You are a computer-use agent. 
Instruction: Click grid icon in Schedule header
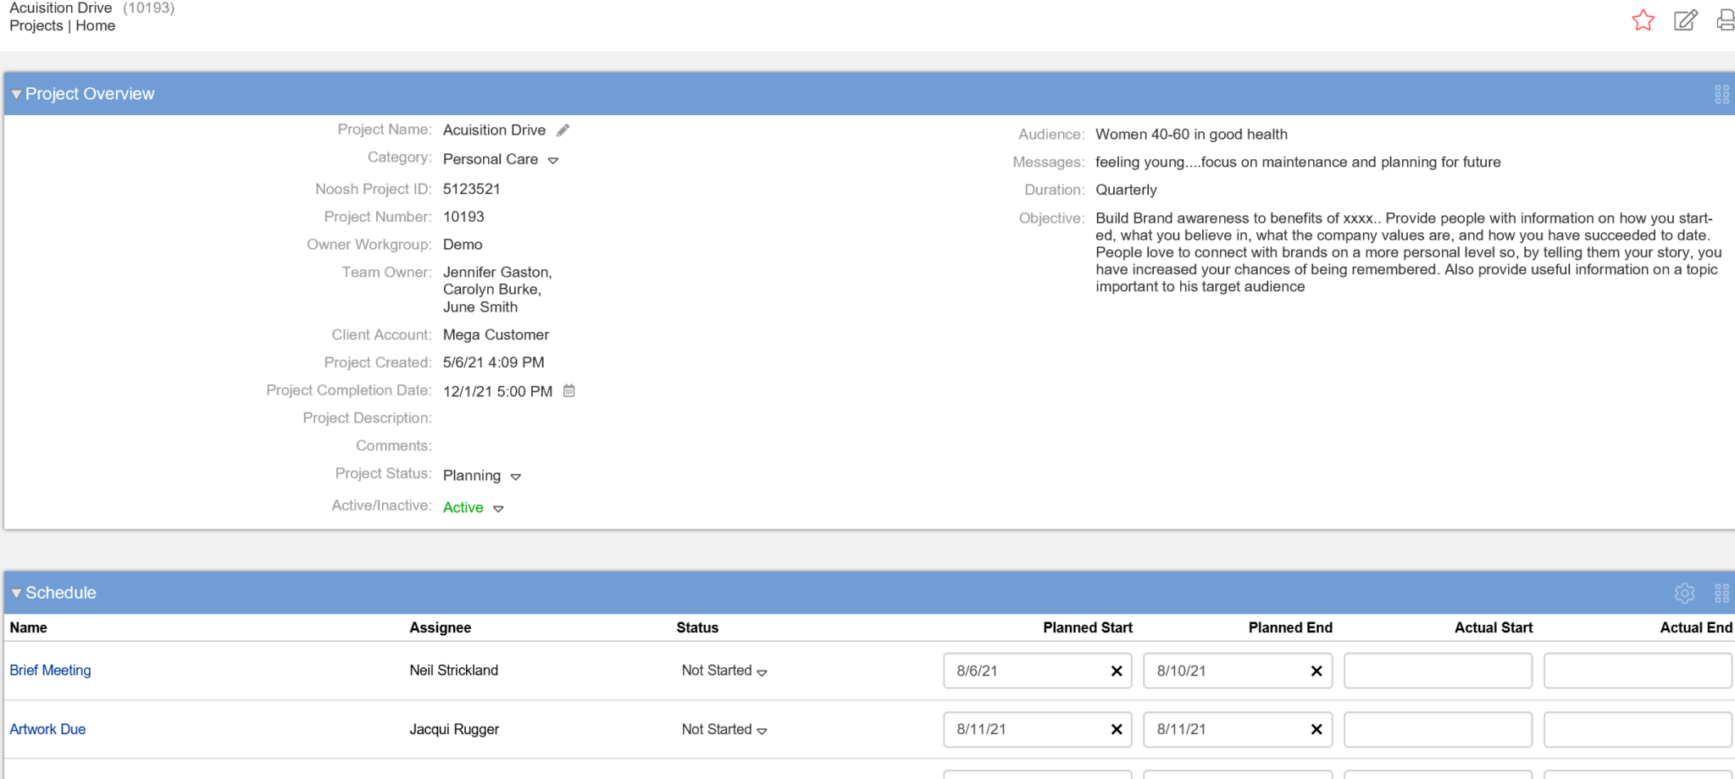[1721, 594]
